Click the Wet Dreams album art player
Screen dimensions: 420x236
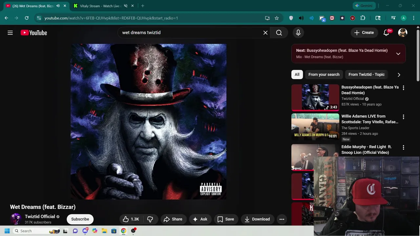tap(148, 122)
